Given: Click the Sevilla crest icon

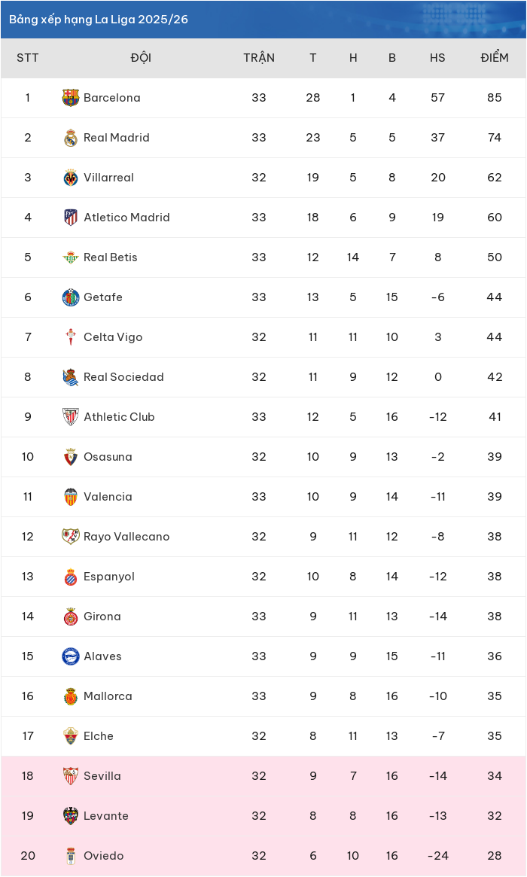Looking at the screenshot, I should pyautogui.click(x=71, y=776).
